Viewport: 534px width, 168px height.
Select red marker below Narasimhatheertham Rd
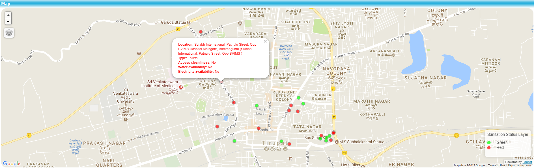[217, 127]
